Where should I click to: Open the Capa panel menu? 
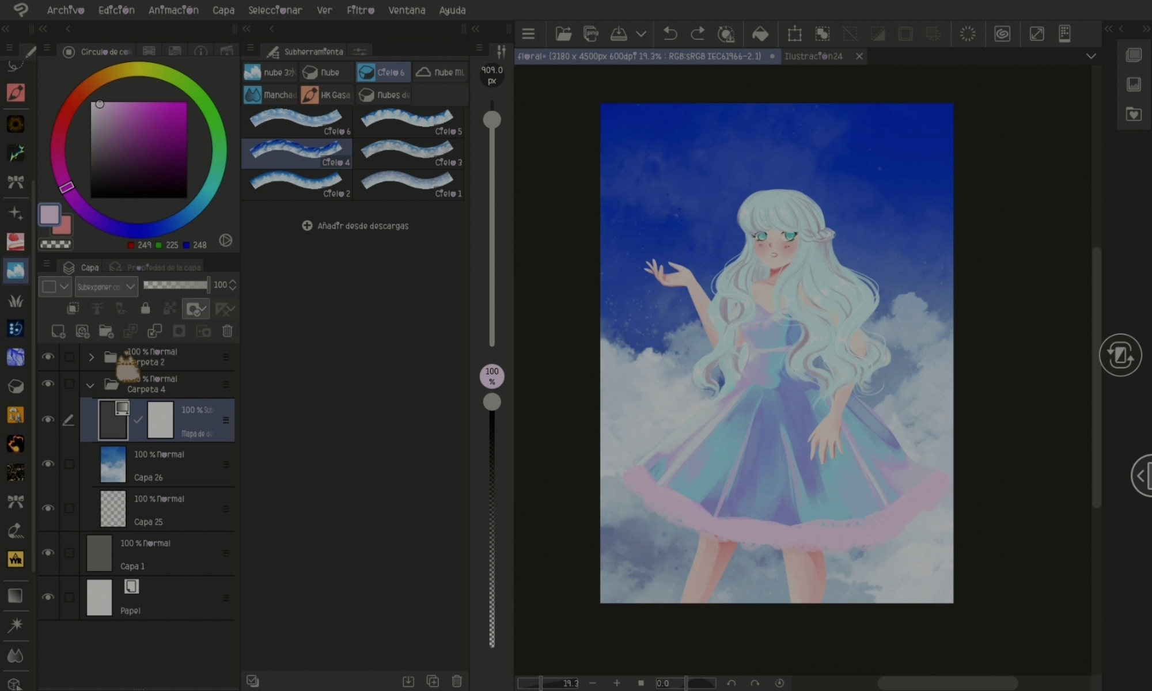click(x=47, y=264)
